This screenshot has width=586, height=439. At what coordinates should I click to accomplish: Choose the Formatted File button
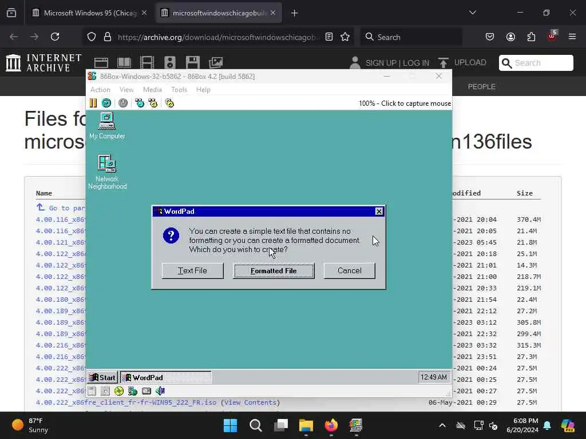(x=274, y=270)
